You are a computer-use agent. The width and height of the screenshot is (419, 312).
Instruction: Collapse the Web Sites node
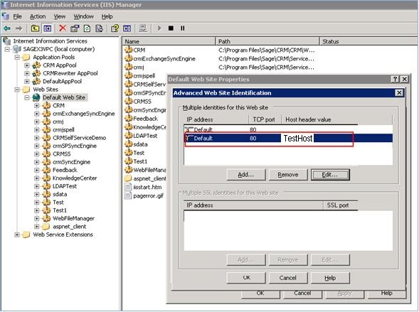pyautogui.click(x=17, y=90)
